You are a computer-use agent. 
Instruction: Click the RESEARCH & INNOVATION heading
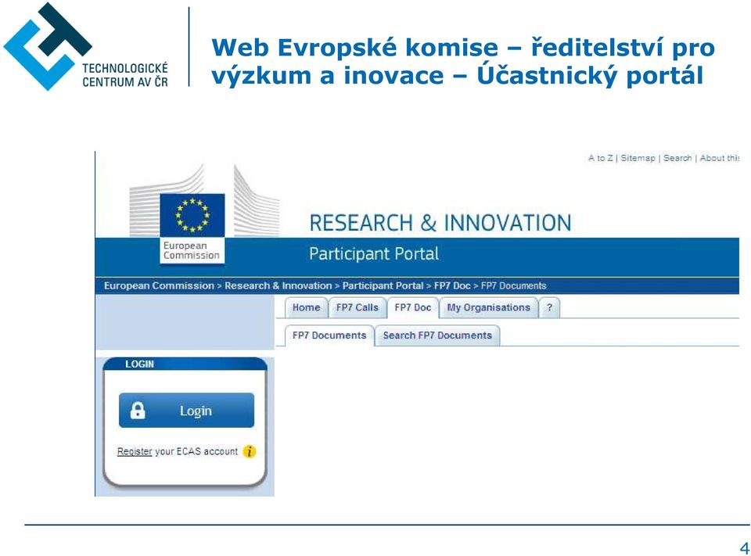(440, 223)
